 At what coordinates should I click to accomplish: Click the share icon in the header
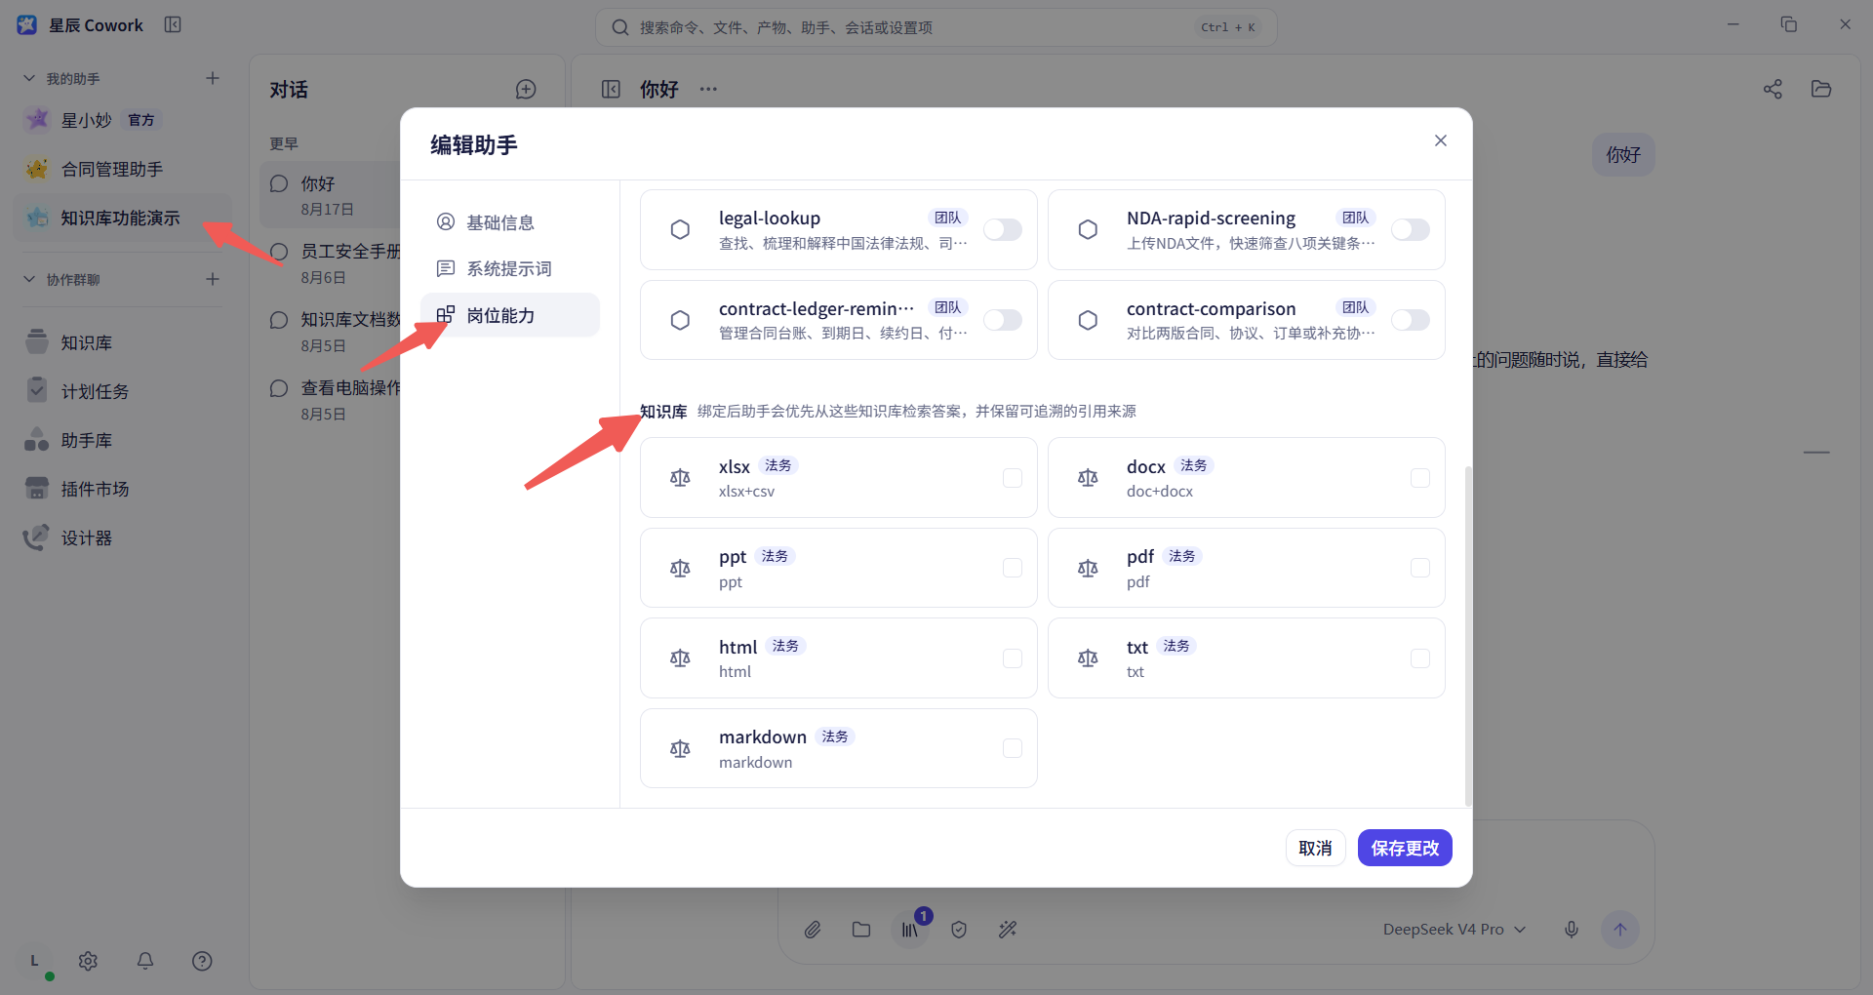tap(1773, 90)
